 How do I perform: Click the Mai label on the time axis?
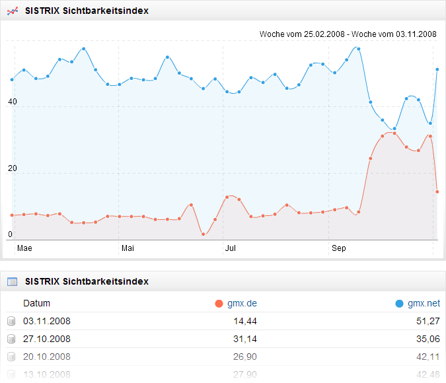click(x=128, y=249)
